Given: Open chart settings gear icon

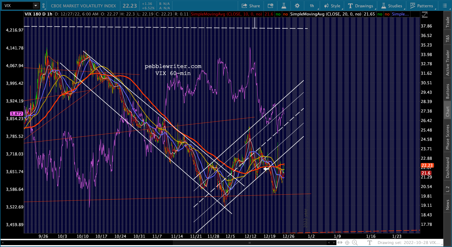Looking at the screenshot, I should 297,6.
